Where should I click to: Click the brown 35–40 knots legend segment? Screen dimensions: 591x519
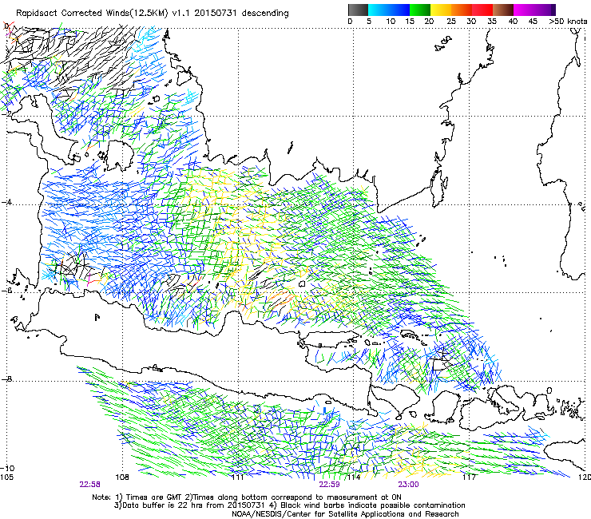503,10
